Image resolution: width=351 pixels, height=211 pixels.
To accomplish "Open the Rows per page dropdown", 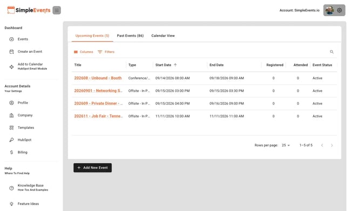I will click(286, 145).
